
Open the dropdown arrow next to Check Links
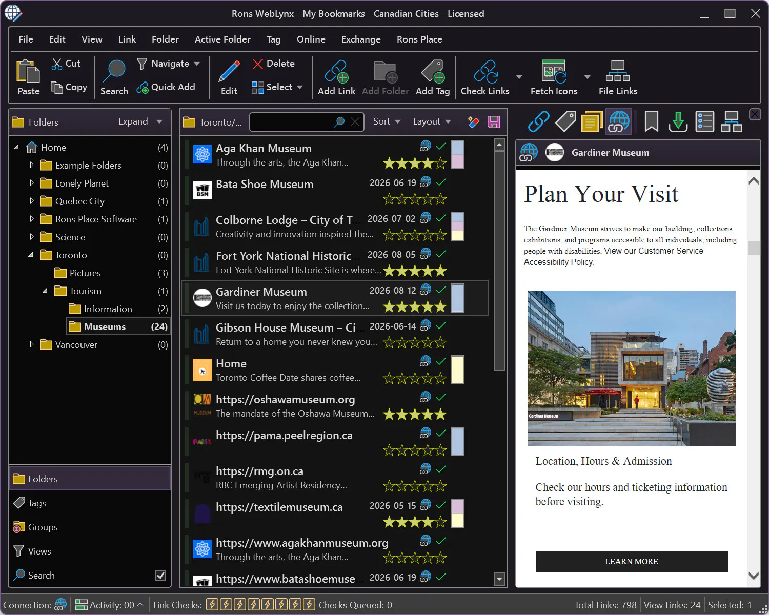pyautogui.click(x=519, y=77)
